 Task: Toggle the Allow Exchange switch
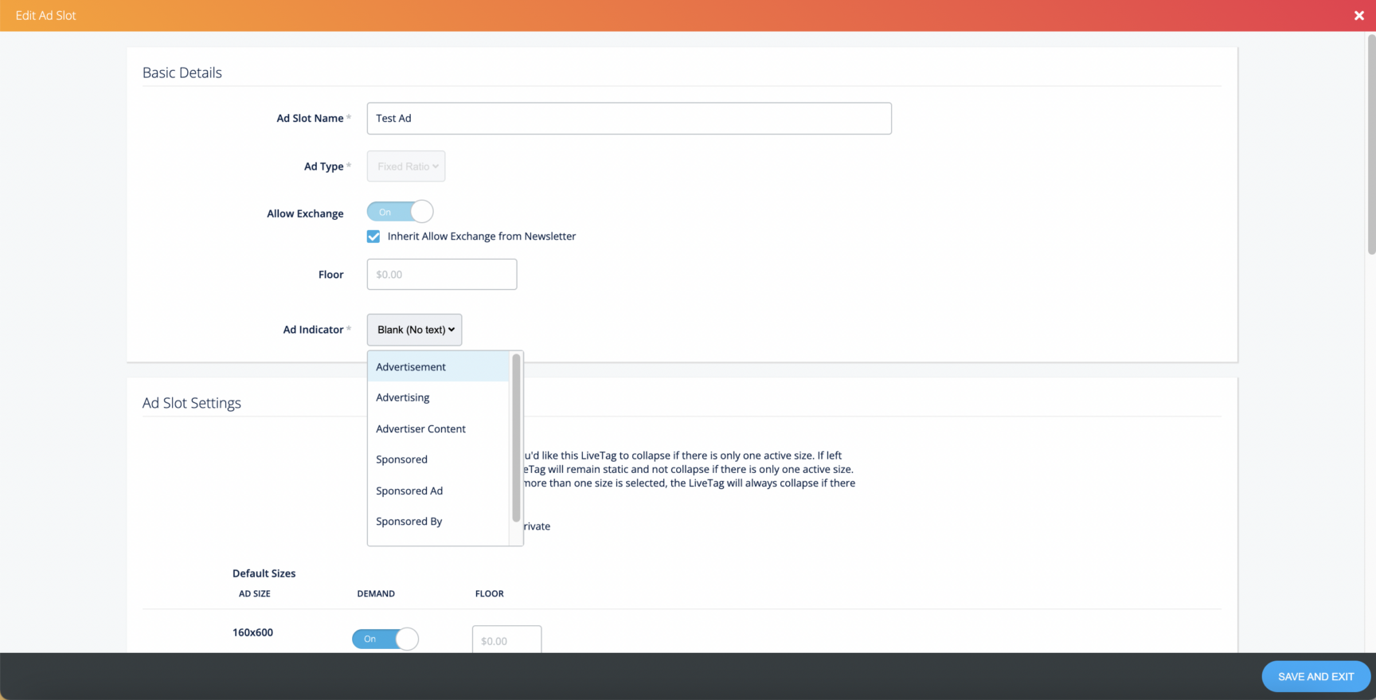(400, 212)
